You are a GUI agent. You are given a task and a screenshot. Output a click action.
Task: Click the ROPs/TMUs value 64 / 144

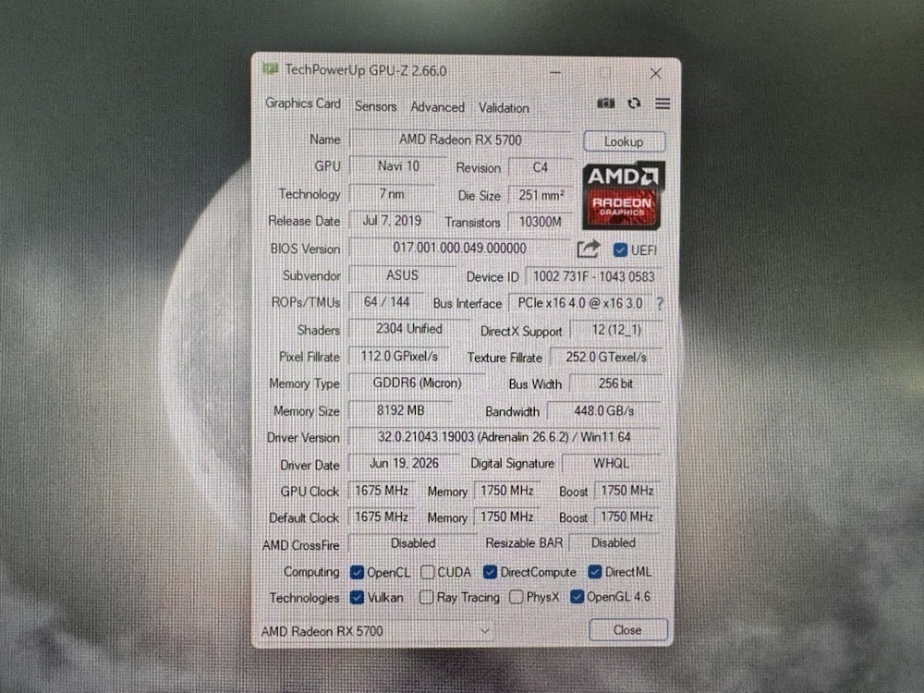[x=386, y=302]
